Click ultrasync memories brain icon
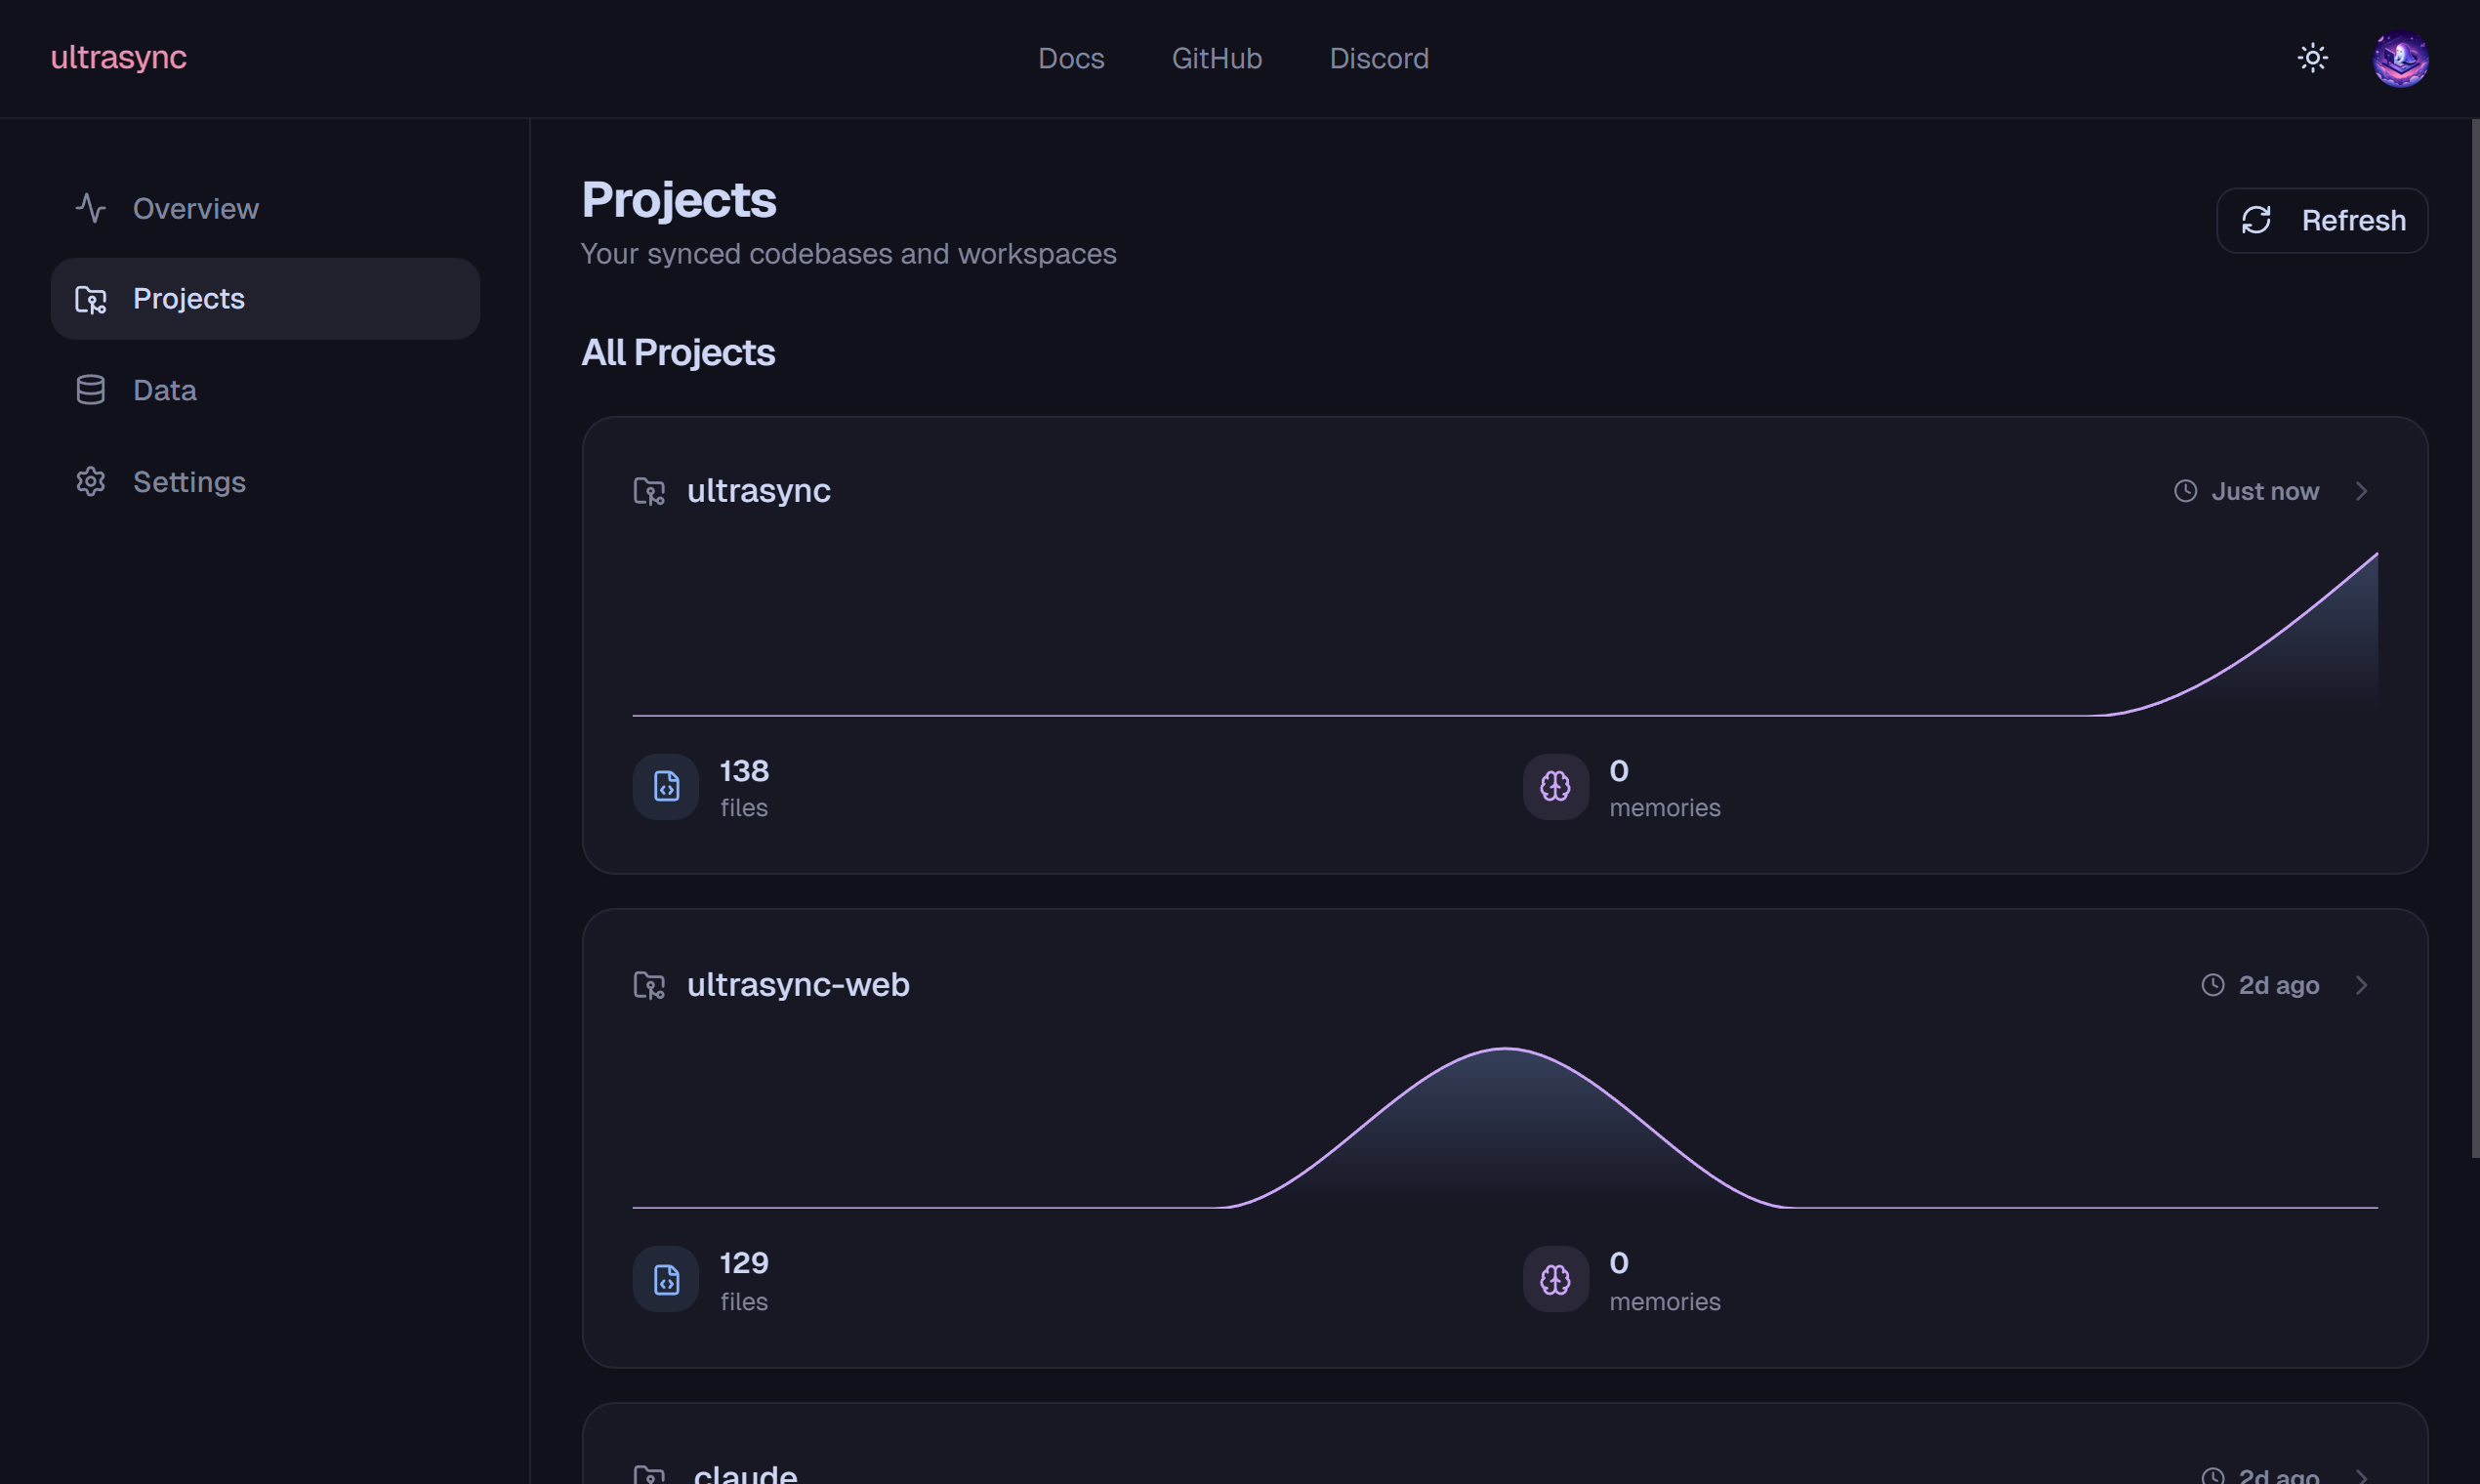Screen dimensions: 2480x1484 pyautogui.click(x=1555, y=786)
